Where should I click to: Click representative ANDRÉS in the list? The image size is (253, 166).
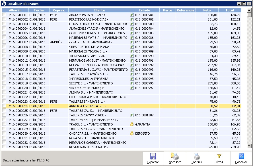(56, 42)
